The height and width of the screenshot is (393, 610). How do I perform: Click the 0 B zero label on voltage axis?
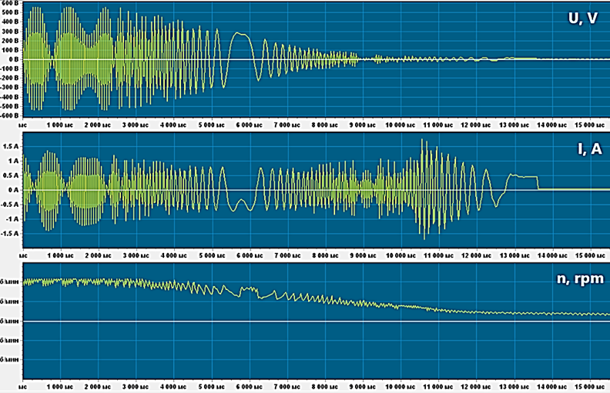pos(12,59)
